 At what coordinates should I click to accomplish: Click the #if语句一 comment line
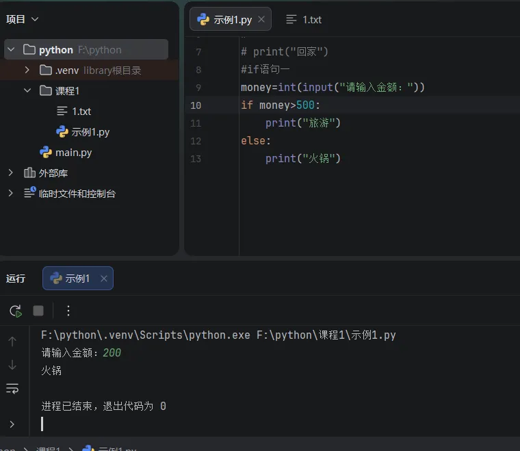point(265,69)
